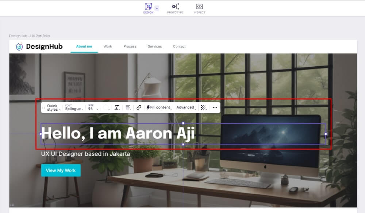This screenshot has width=365, height=213.
Task: Open the Prototype mode
Action: 175,8
